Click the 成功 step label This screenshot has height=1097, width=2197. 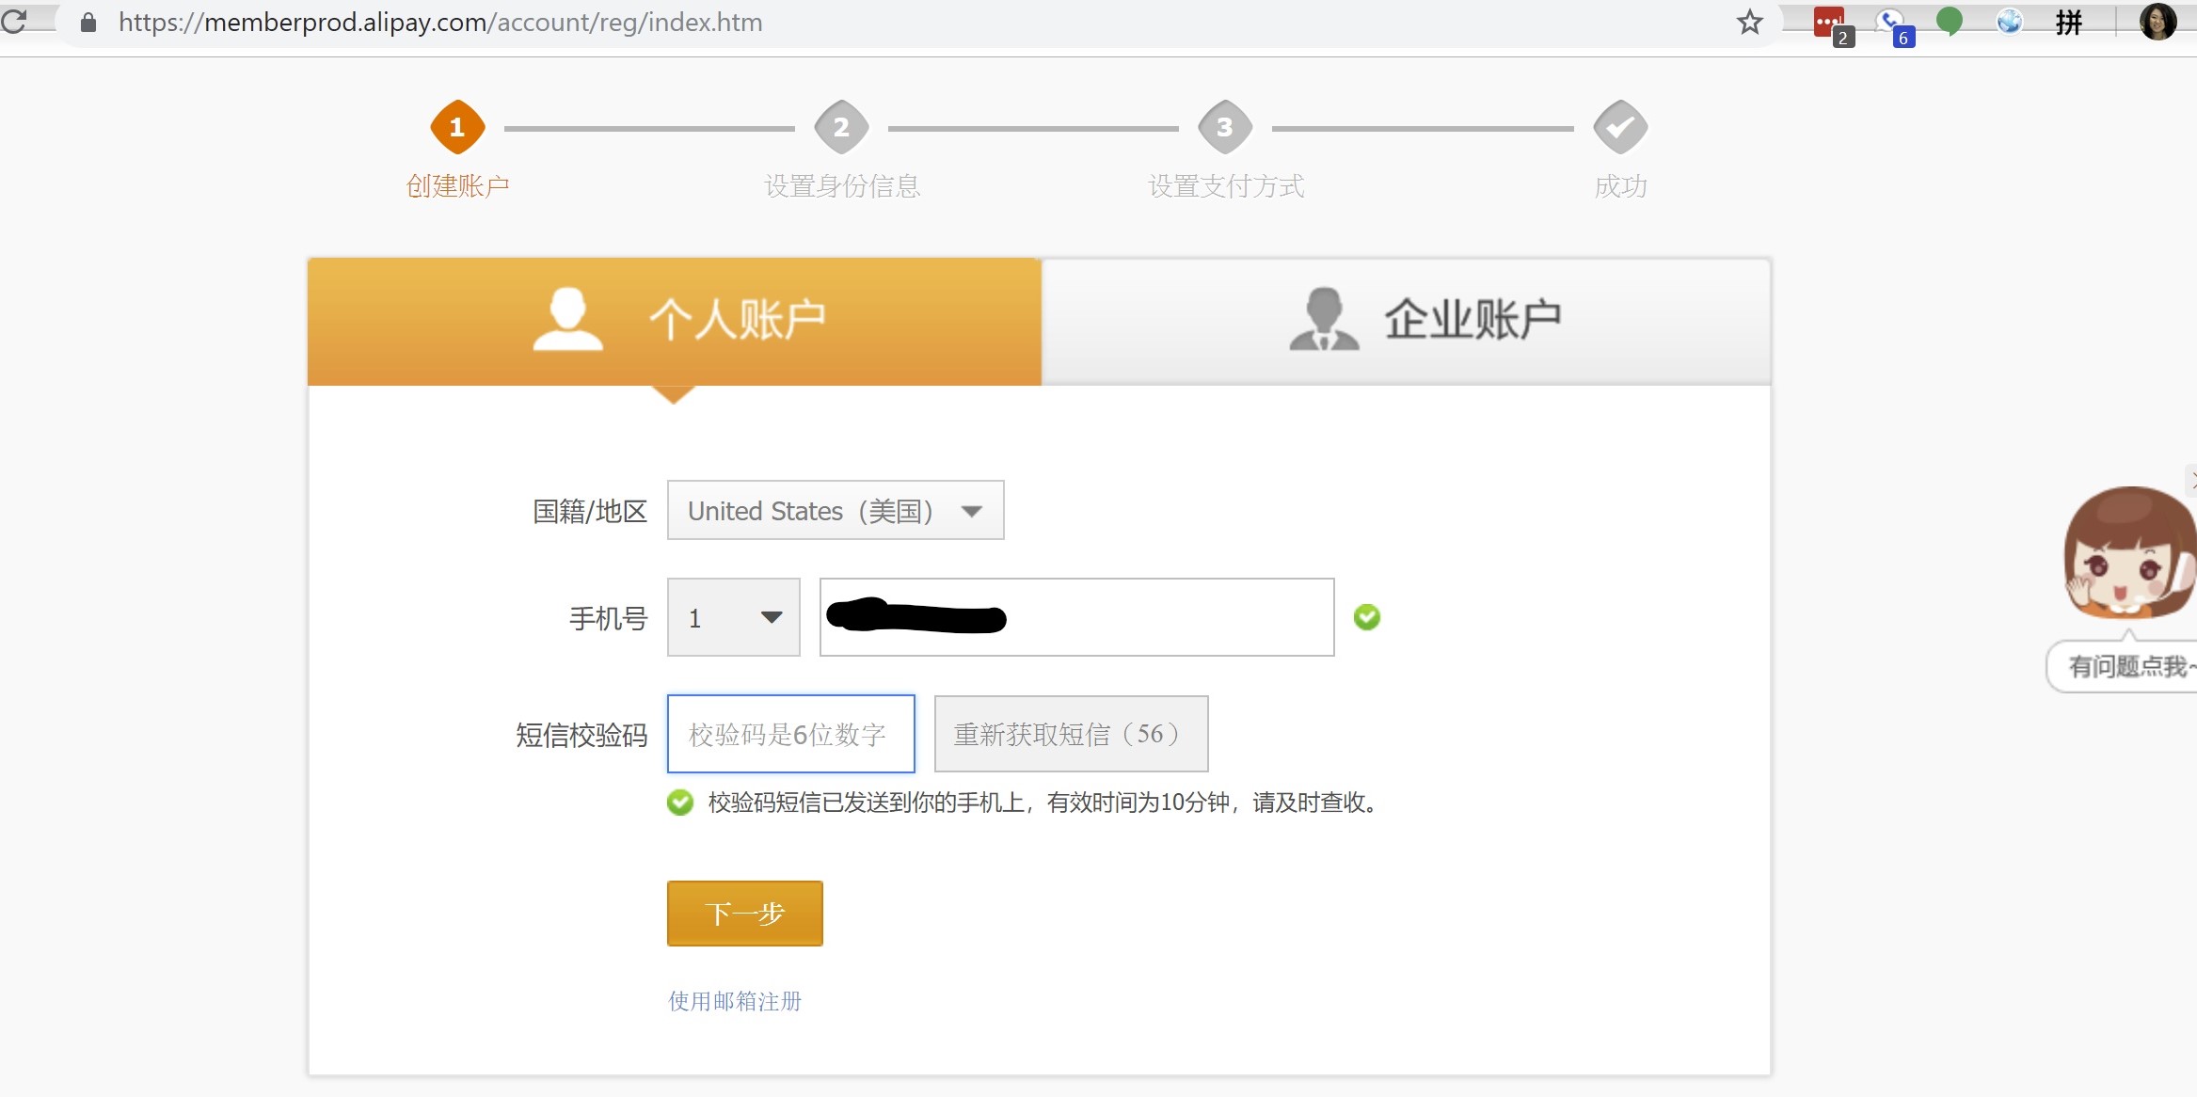coord(1620,186)
